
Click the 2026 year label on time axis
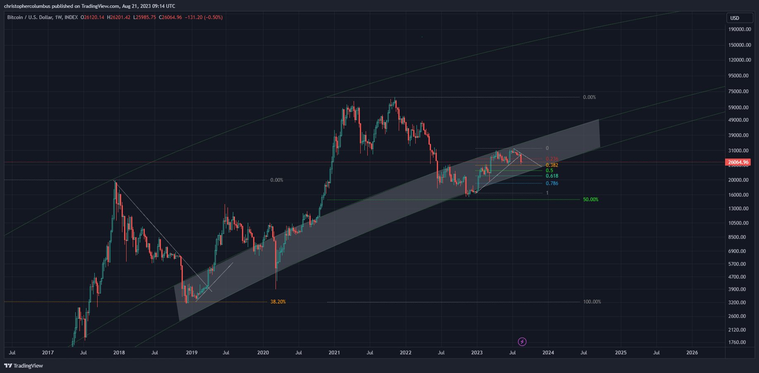tap(692, 353)
